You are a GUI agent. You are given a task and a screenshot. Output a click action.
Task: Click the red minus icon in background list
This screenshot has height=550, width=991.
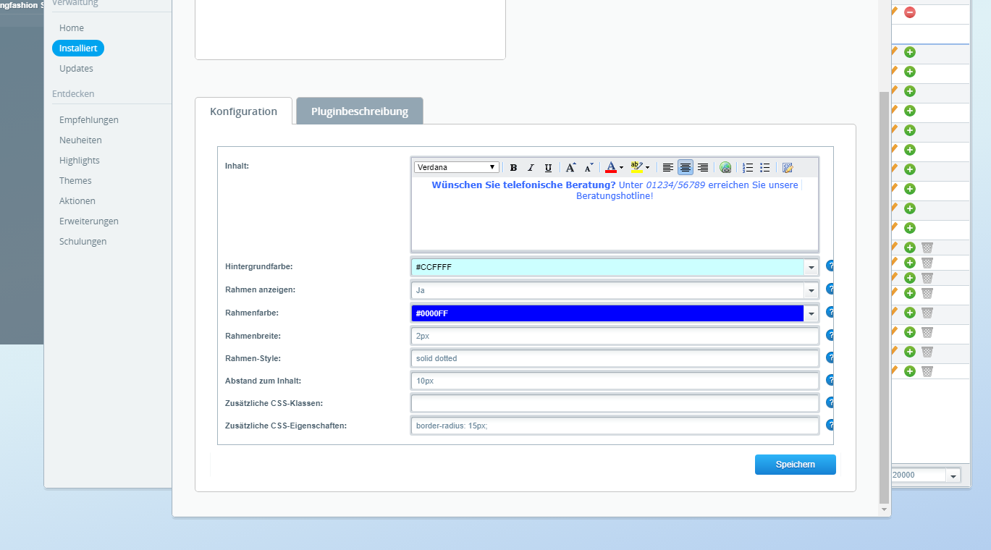910,12
